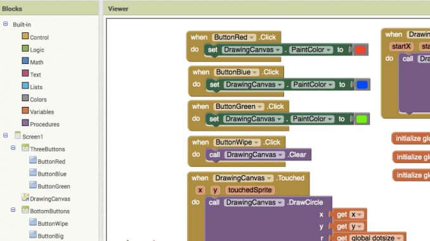The image size is (430, 241).
Task: Collapse the BottomButtons arrangement node
Action: [13, 210]
